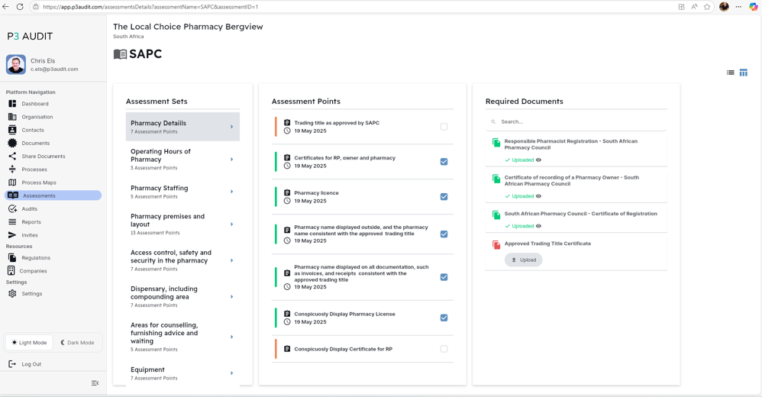Click the list view icon
This screenshot has width=762, height=397.
click(731, 73)
